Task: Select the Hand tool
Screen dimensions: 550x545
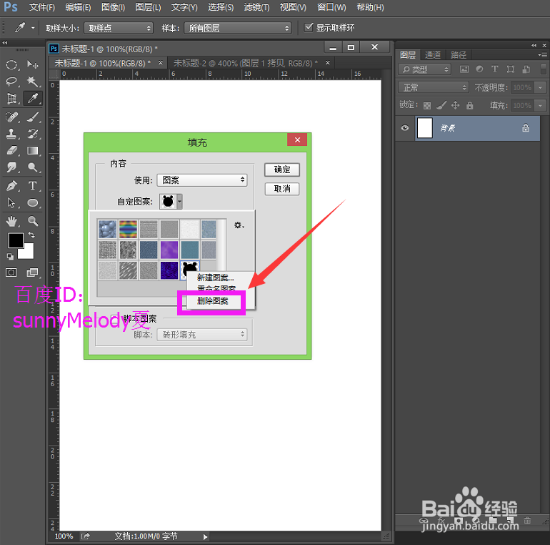Action: point(11,221)
